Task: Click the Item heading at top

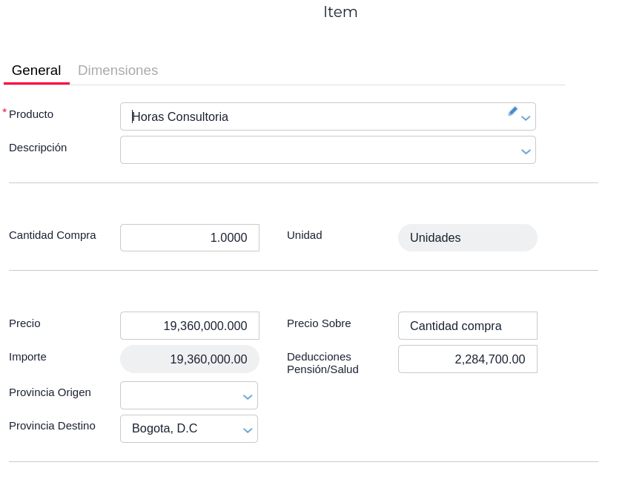Action: [x=340, y=12]
